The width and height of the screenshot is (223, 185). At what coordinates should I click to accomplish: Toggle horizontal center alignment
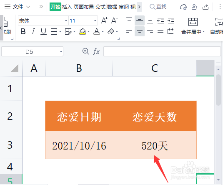pyautogui.click(x=140, y=31)
